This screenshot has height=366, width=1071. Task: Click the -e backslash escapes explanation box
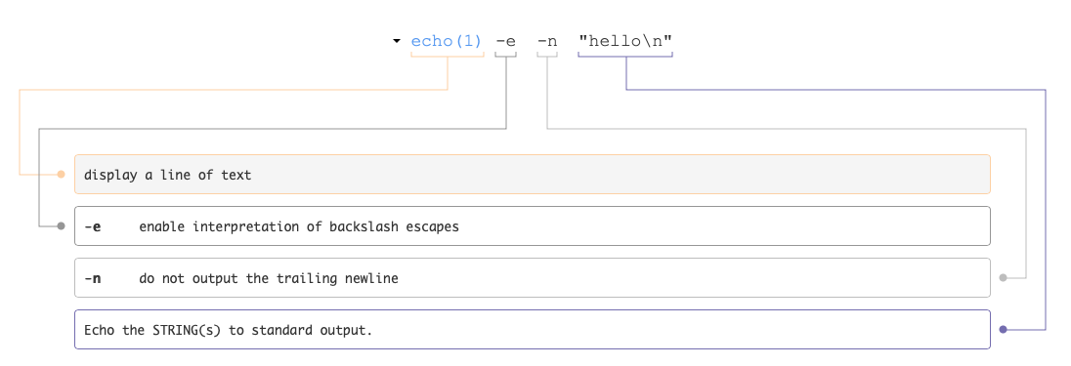[533, 226]
